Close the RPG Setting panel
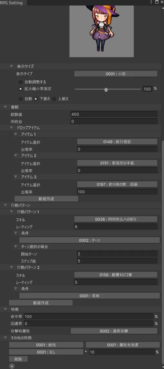The width and height of the screenshot is (164, 369). tap(162, 2)
